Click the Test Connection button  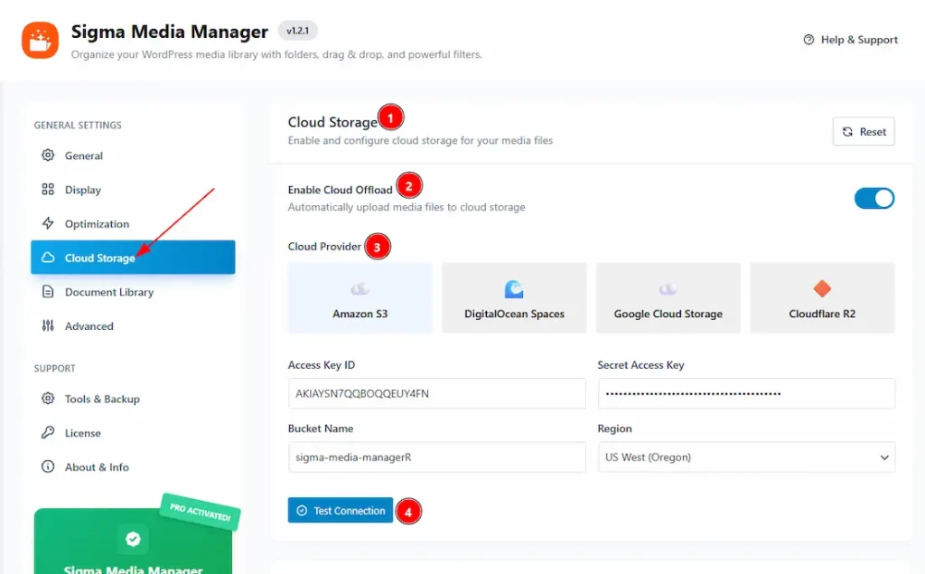(340, 511)
